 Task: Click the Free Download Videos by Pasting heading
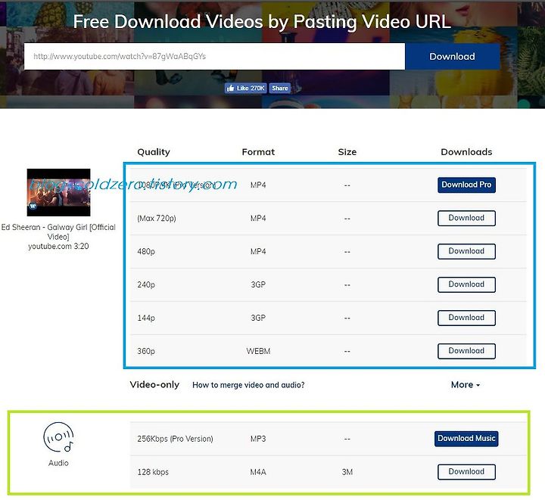click(262, 22)
